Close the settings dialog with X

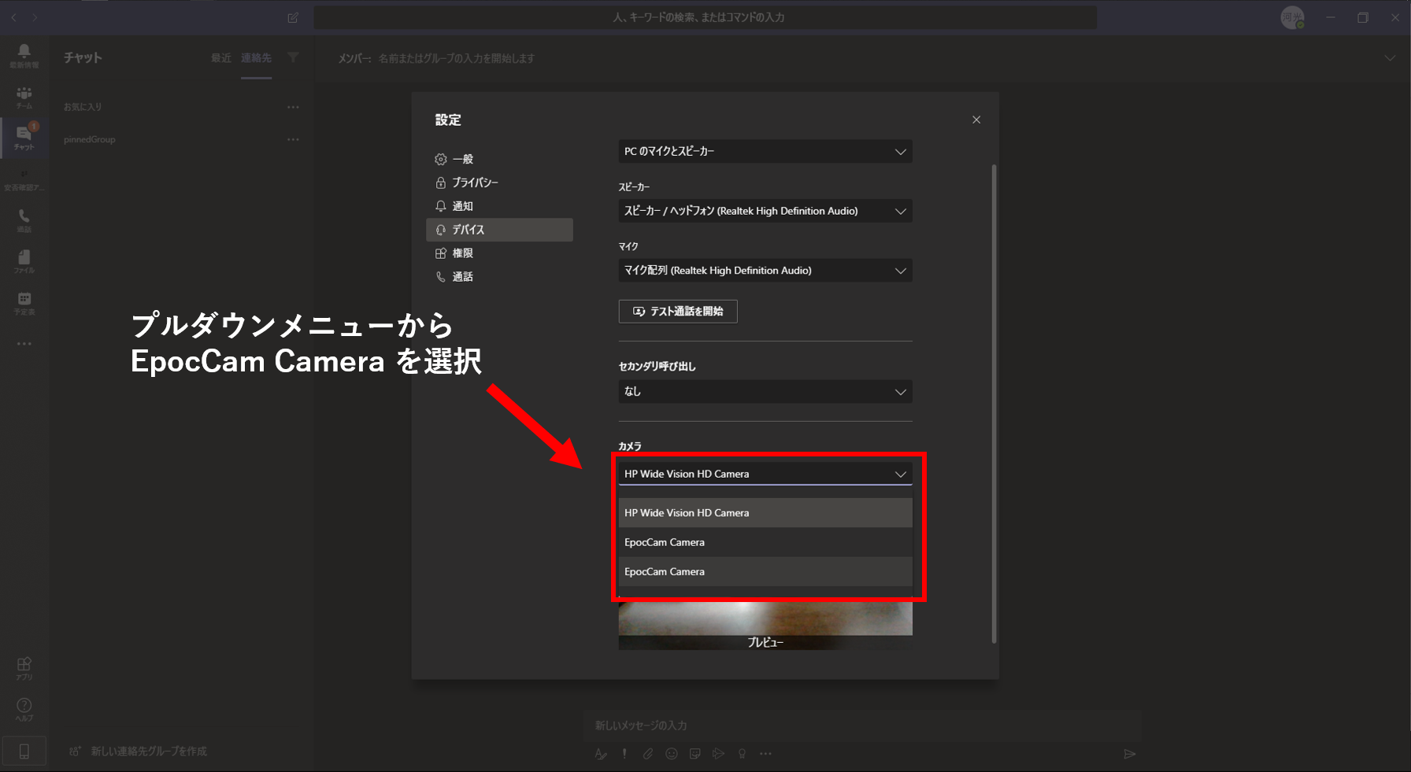click(x=976, y=120)
